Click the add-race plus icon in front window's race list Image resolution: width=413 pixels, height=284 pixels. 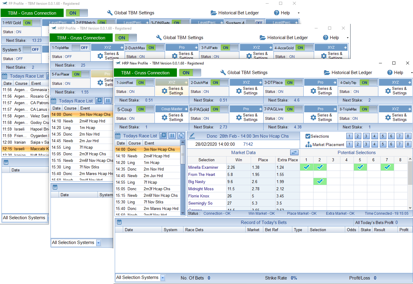tap(163, 136)
